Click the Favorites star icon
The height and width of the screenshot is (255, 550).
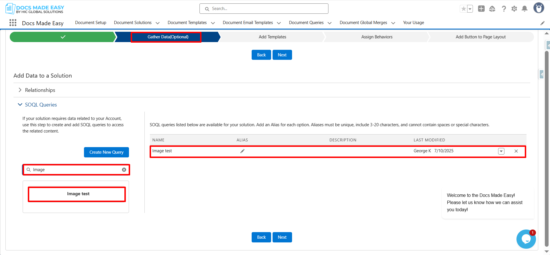click(x=463, y=9)
